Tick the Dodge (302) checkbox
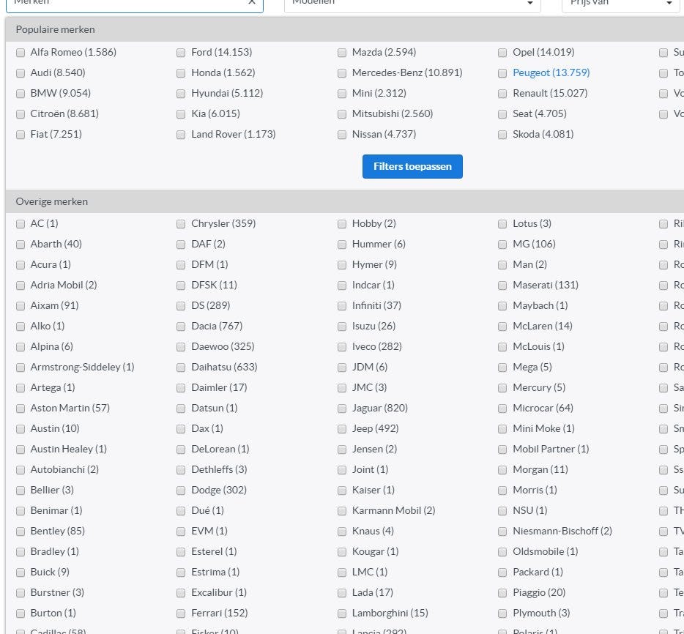 [181, 491]
